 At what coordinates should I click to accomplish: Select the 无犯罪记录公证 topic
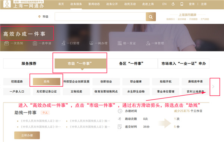pos(47,92)
